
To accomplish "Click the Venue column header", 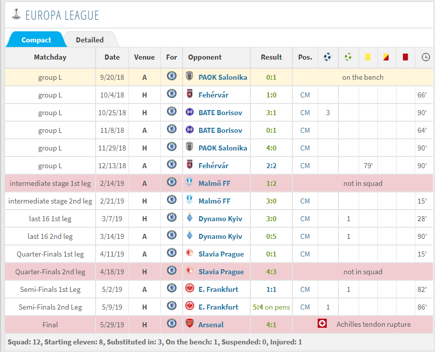I will [145, 58].
